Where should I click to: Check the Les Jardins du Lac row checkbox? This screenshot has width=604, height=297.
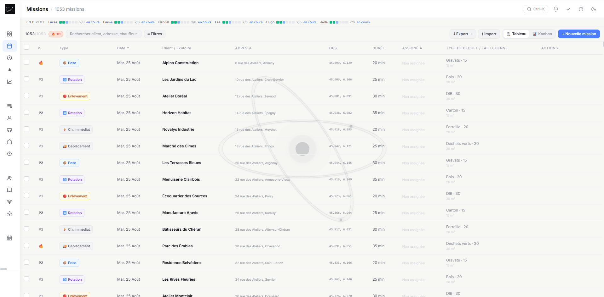pyautogui.click(x=26, y=79)
